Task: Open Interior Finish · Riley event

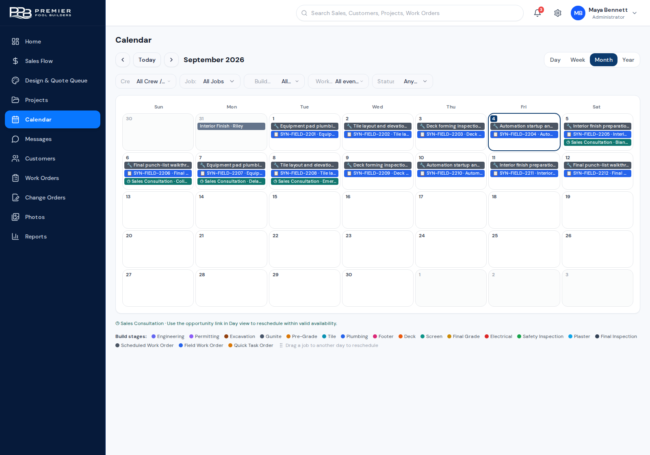Action: [232, 126]
